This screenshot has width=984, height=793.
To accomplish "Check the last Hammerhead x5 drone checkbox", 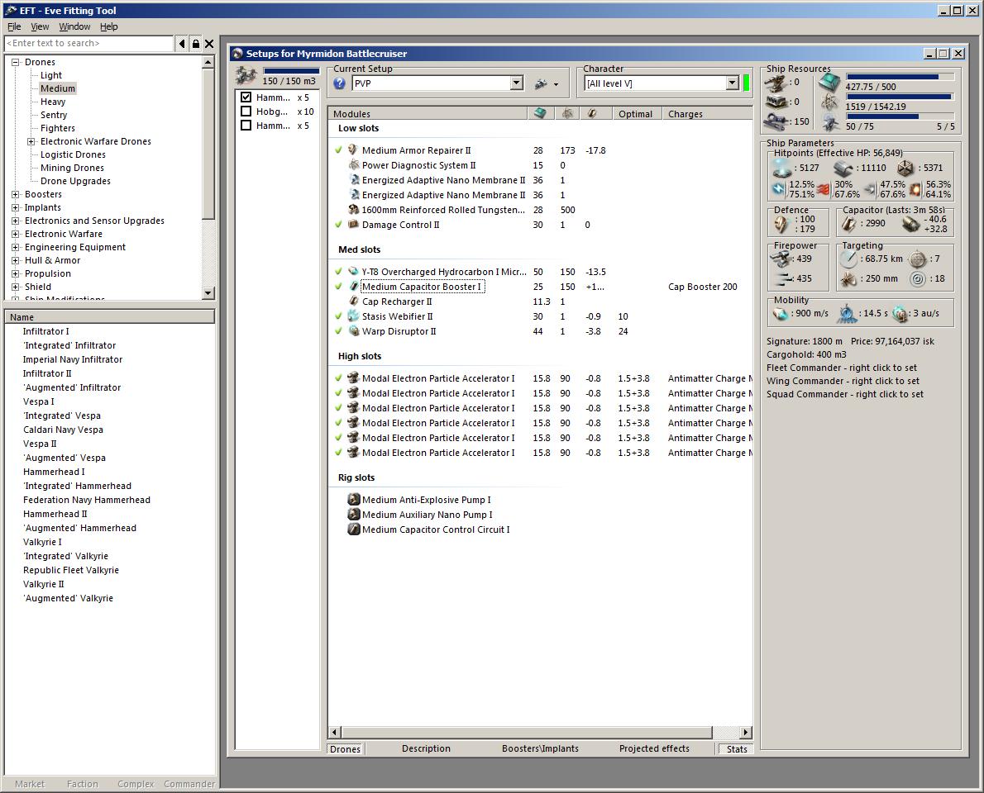I will coord(246,126).
